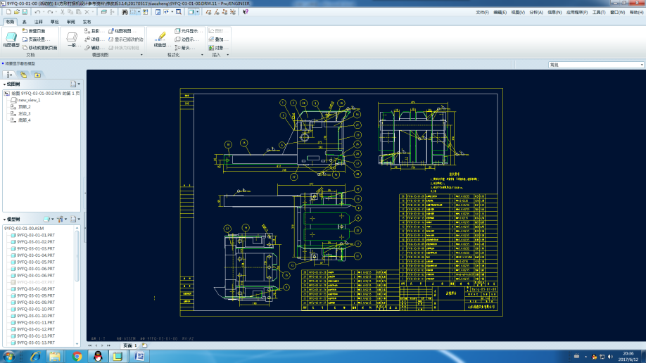Click the 页面设置 button
Screen dimensions: 646x363
36,39
